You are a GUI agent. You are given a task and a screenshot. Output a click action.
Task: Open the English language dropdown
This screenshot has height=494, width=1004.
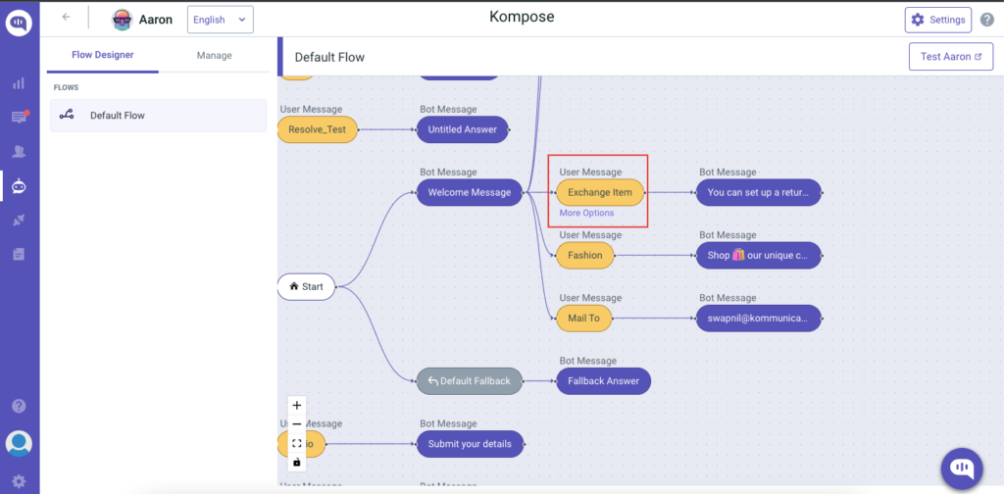pos(221,20)
